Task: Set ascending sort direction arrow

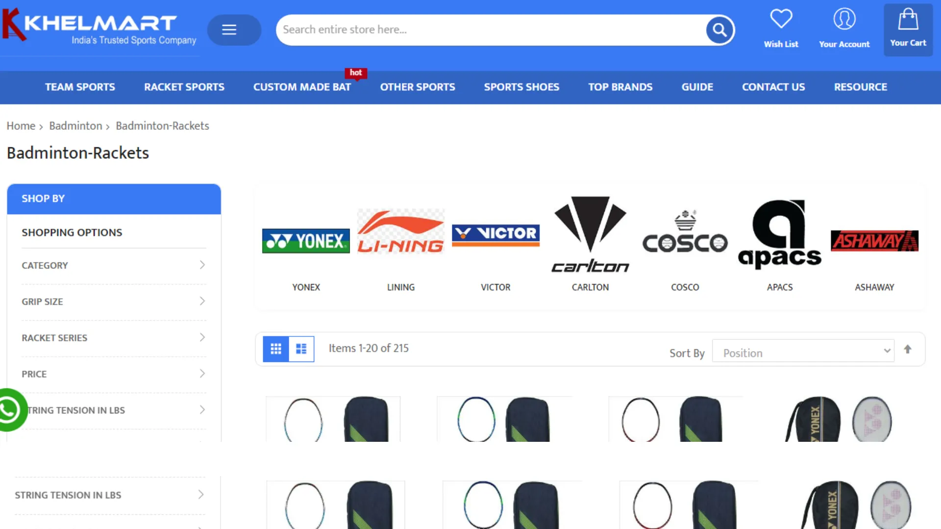Action: point(908,349)
